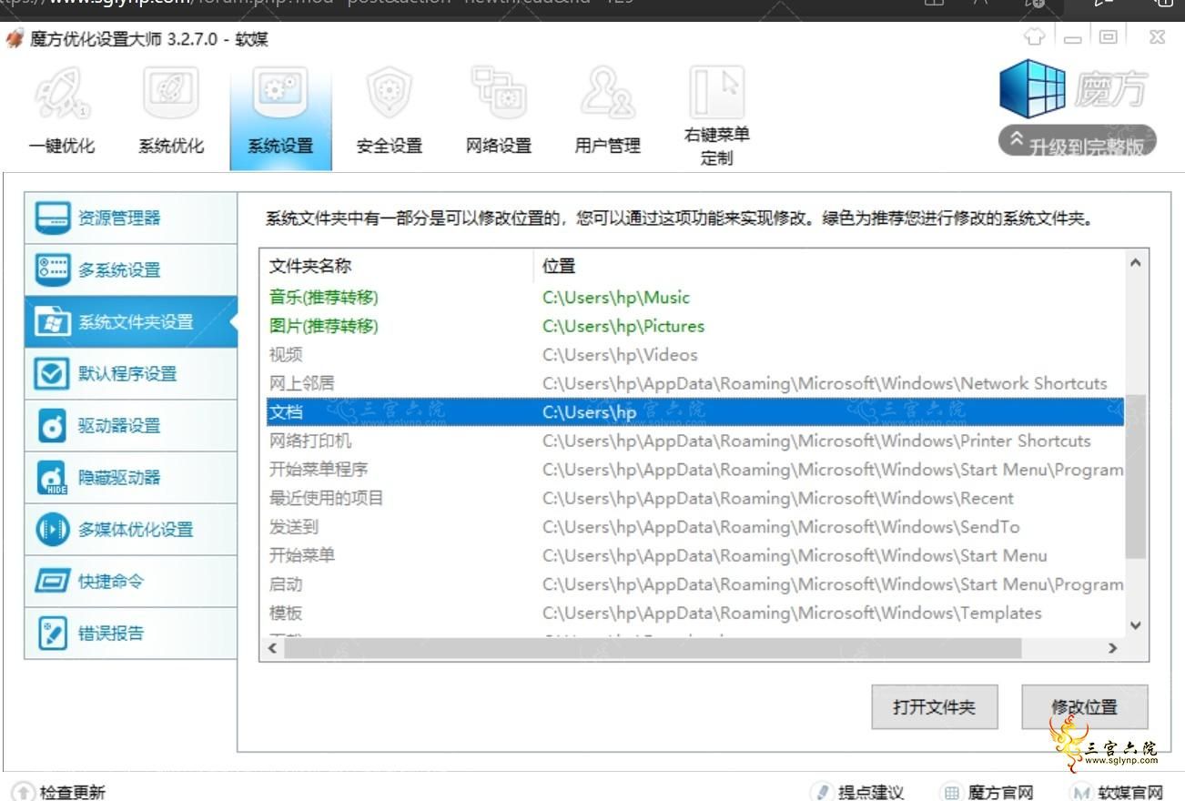Click the 驱动器设置 disk icon
Image resolution: width=1185 pixels, height=801 pixels.
(52, 425)
